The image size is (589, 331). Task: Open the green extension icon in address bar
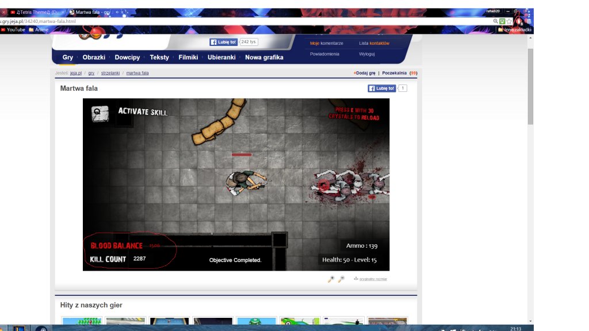(x=502, y=21)
